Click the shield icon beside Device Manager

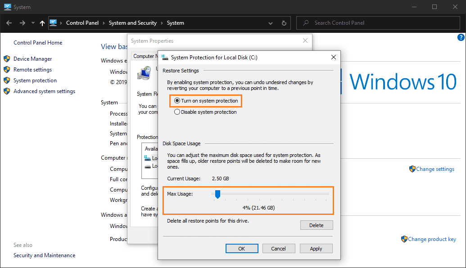coord(7,59)
